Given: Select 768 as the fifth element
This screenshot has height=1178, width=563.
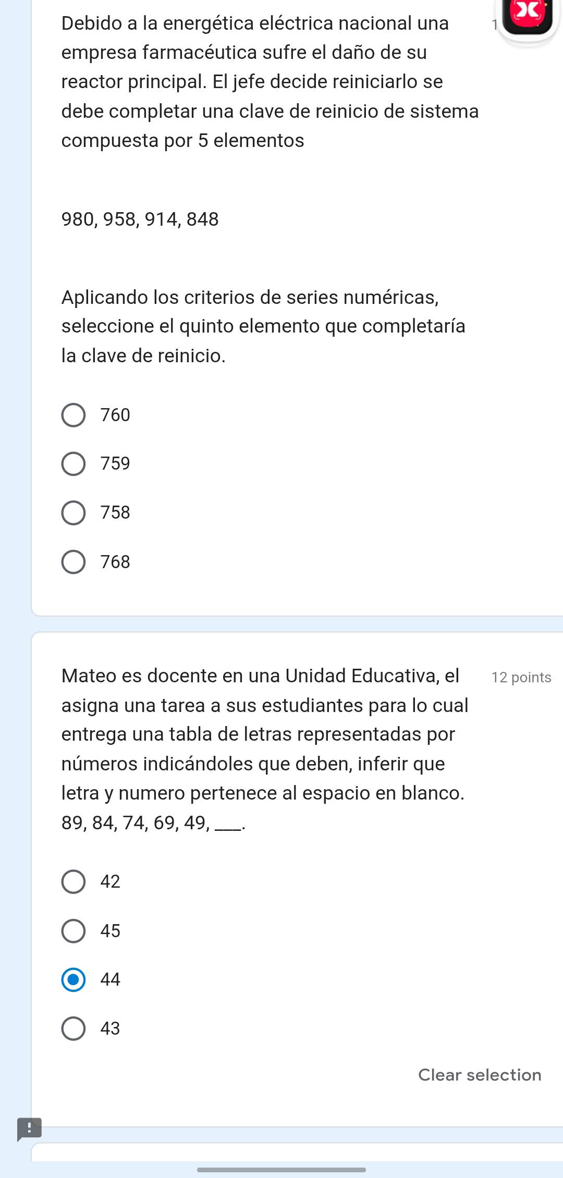Looking at the screenshot, I should 74,562.
